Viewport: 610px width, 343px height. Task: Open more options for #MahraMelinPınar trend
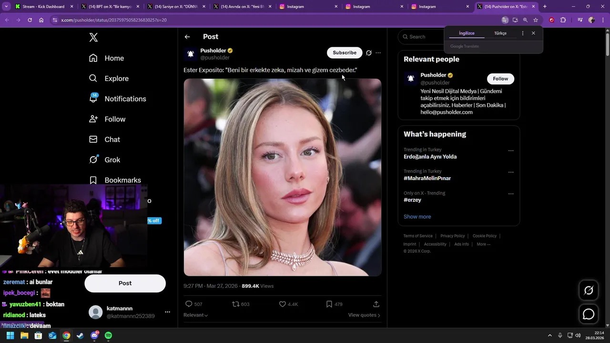tap(511, 172)
